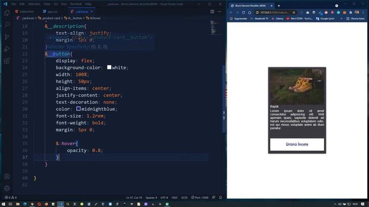
Task: Open editor More Actions menu
Action: [x=219, y=11]
